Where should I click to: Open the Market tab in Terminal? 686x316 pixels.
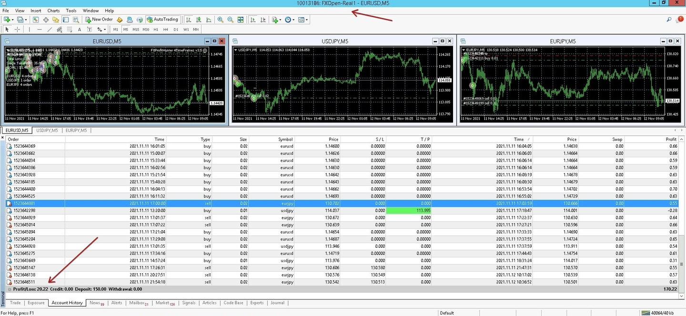[x=165, y=303]
